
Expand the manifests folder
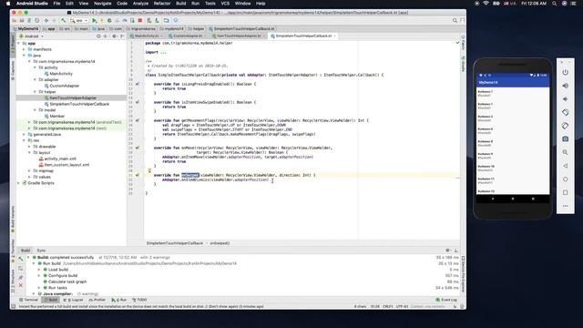point(25,49)
